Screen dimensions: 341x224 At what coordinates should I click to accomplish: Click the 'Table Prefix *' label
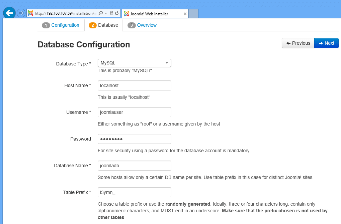[77, 192]
